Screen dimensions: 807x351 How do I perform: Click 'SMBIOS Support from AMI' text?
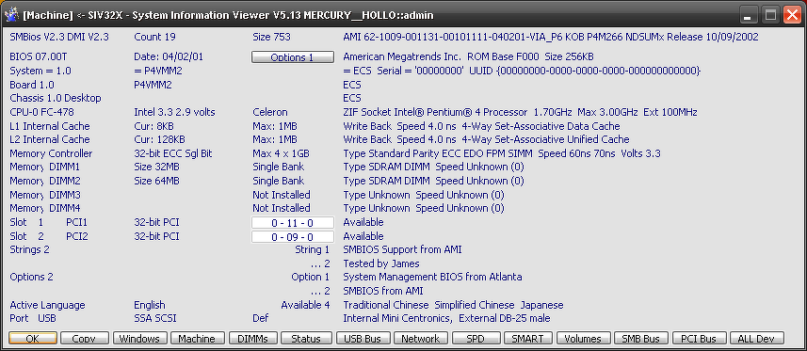[x=402, y=249]
